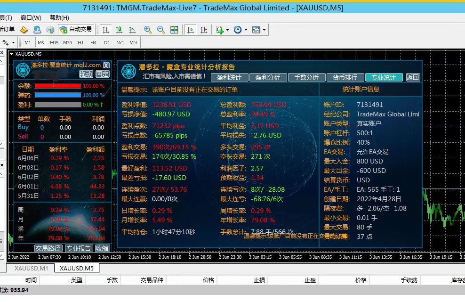Switch to the XAUUSD,M1 chart tab
This screenshot has width=465, height=302.
(x=31, y=269)
